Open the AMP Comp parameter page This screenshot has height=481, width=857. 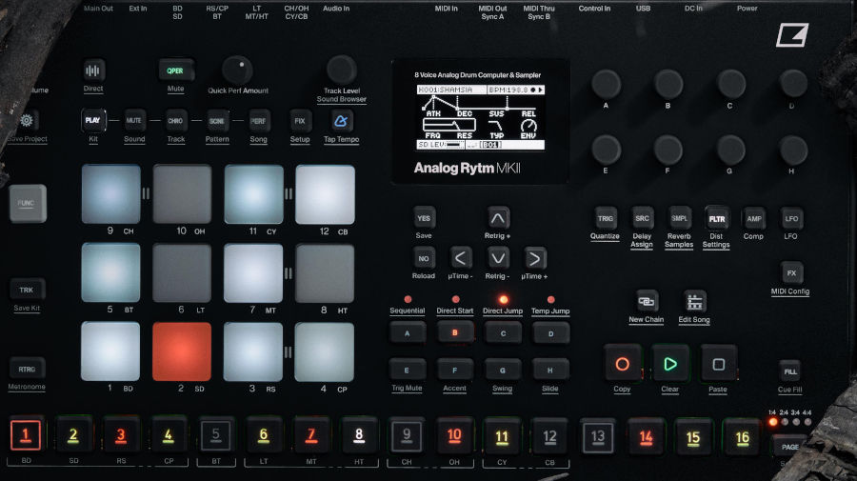[x=754, y=219]
